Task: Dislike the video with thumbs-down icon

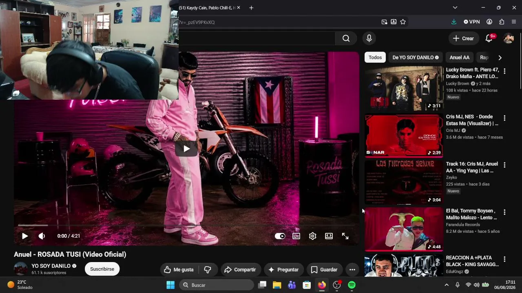Action: click(208, 270)
